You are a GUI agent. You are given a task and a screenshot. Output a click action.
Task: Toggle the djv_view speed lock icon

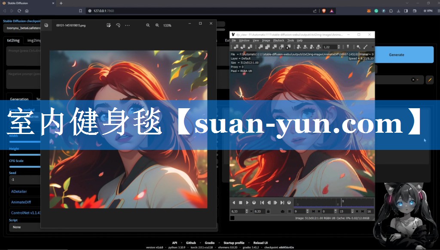click(x=268, y=211)
